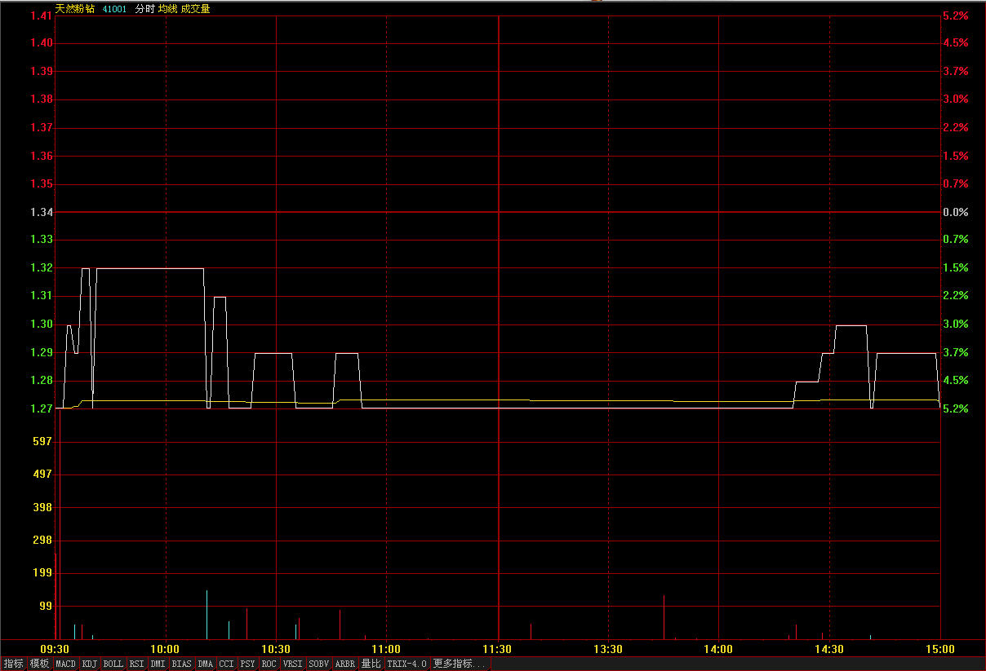Show the BIAS indicator

(182, 664)
